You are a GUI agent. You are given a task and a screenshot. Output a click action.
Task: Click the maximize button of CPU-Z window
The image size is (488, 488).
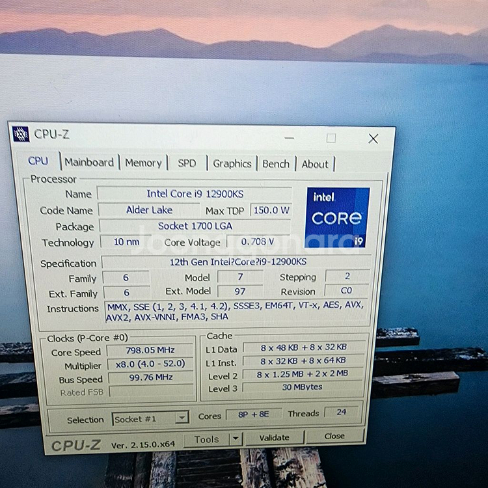331,138
